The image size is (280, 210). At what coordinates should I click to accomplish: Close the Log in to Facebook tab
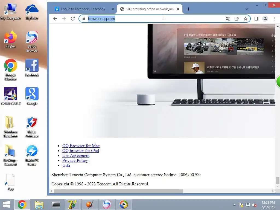(112, 9)
